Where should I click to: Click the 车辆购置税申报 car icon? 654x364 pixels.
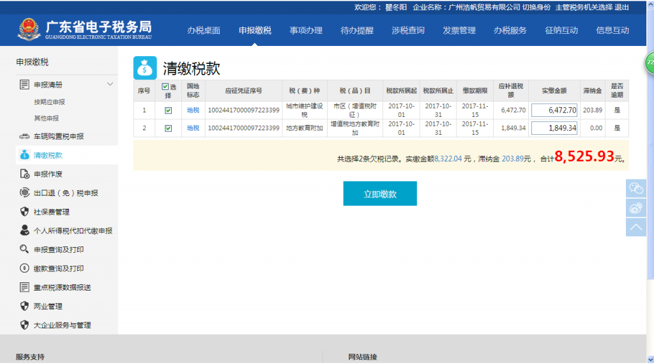(x=24, y=137)
